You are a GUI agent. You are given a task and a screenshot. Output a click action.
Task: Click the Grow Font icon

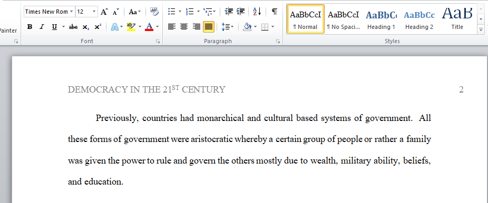(x=104, y=12)
